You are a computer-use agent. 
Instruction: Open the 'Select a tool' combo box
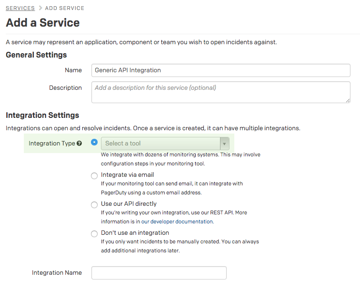(x=160, y=144)
